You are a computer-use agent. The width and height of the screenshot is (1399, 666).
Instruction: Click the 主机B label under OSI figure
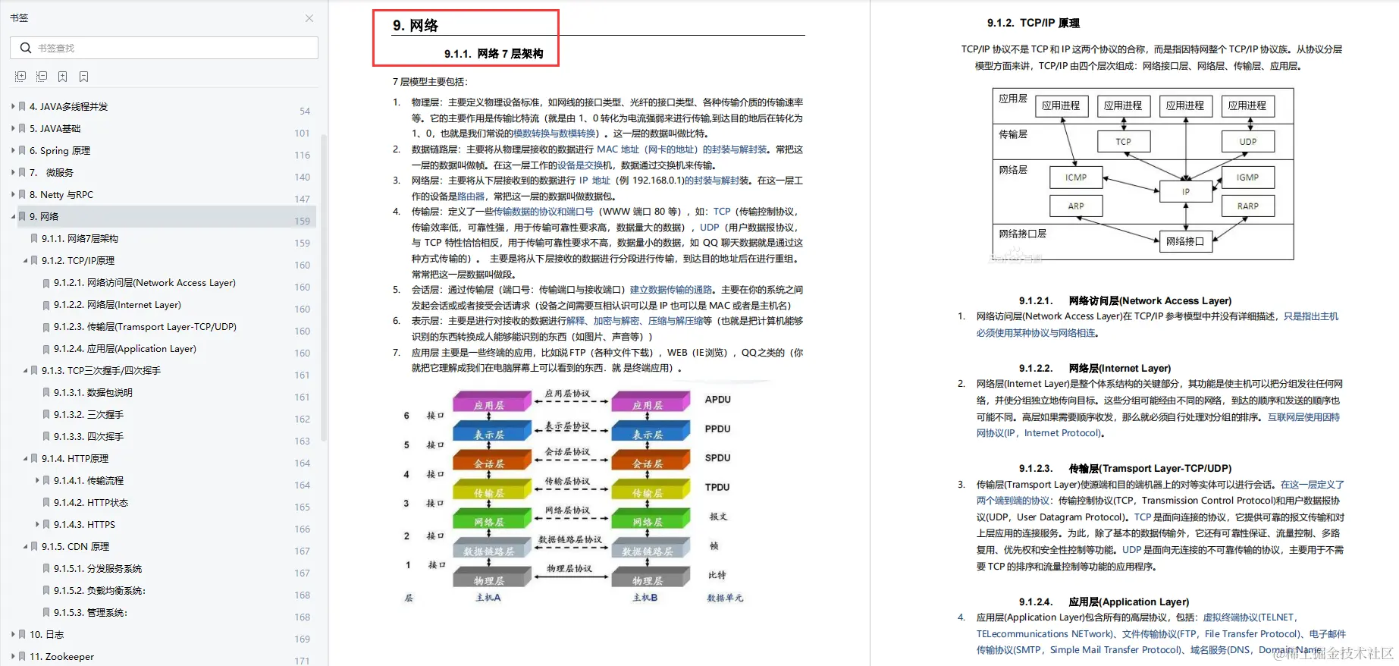point(645,598)
